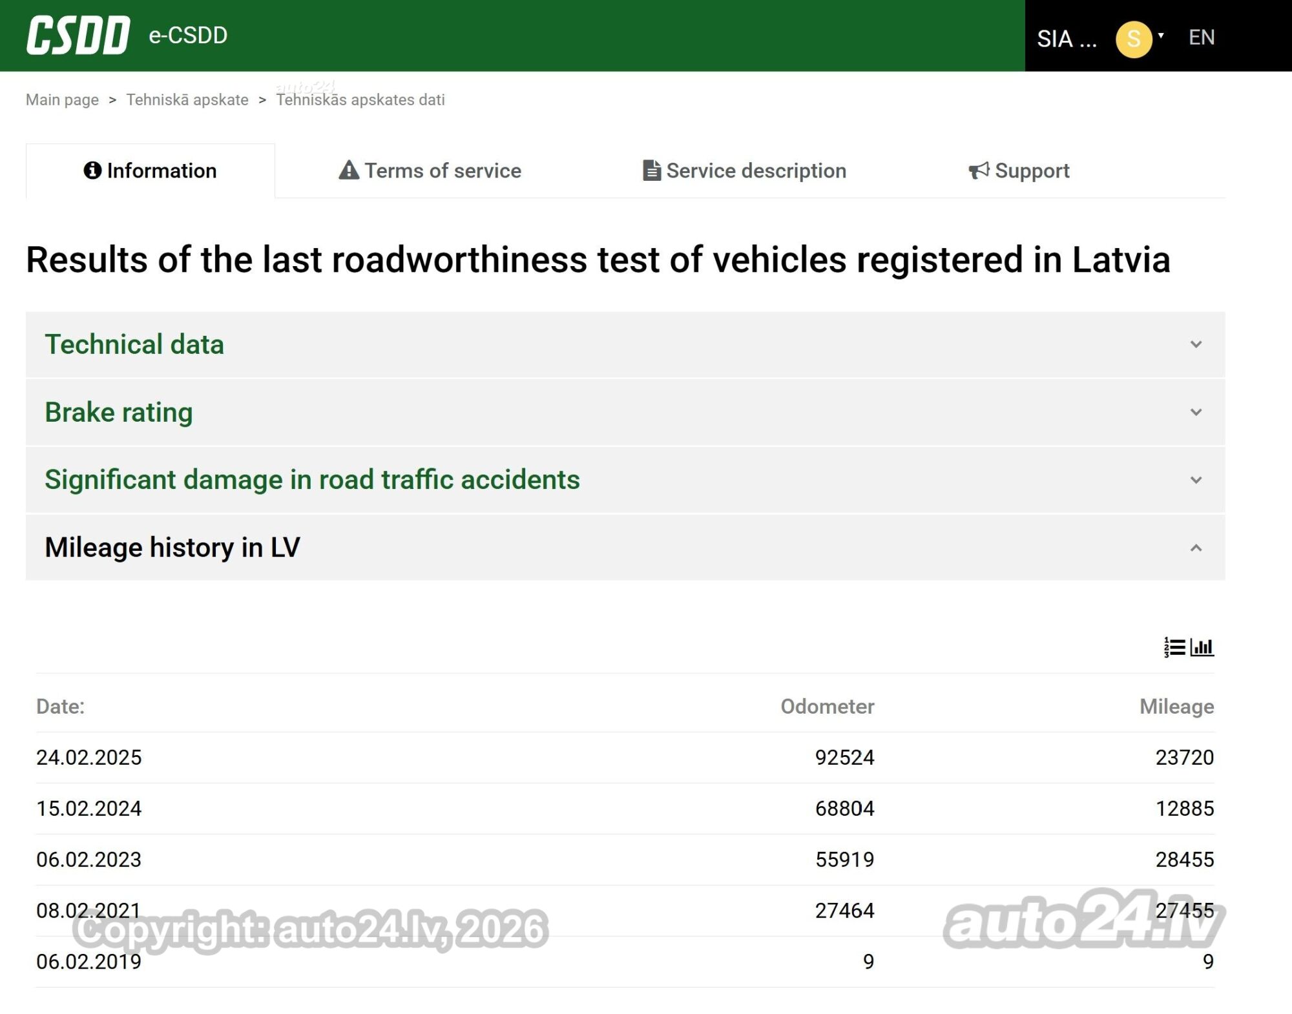Click the document icon by Service description

pos(652,170)
